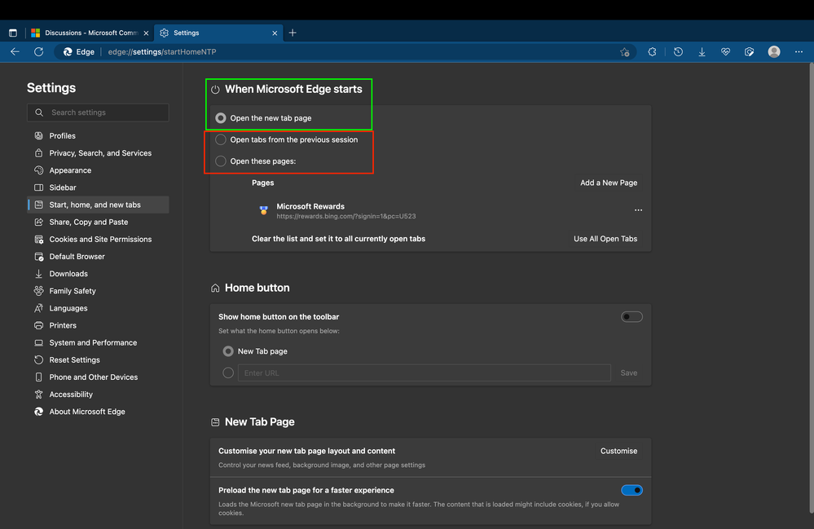Click Customise new tab page button
The height and width of the screenshot is (529, 814).
tap(618, 451)
